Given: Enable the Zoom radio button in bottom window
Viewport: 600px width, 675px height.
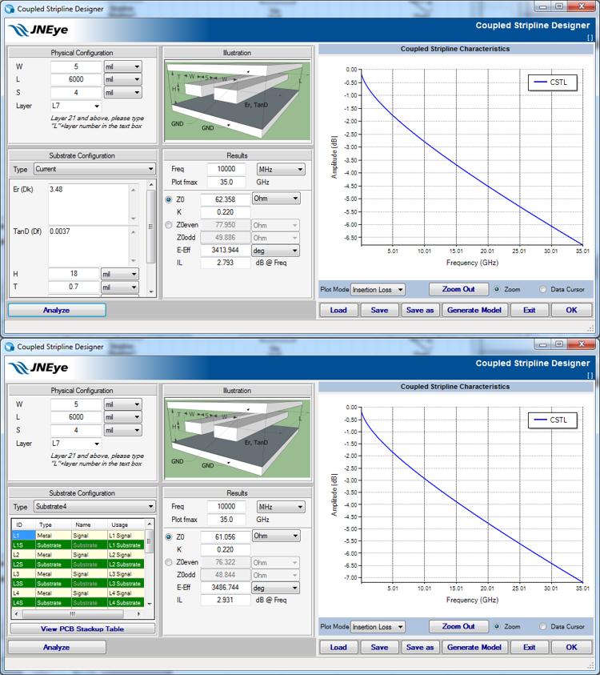Looking at the screenshot, I should pos(497,627).
